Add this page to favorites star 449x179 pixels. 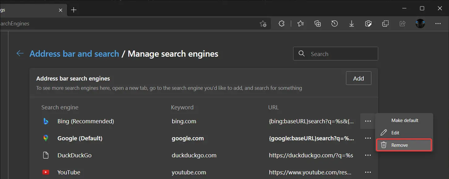pos(263,24)
